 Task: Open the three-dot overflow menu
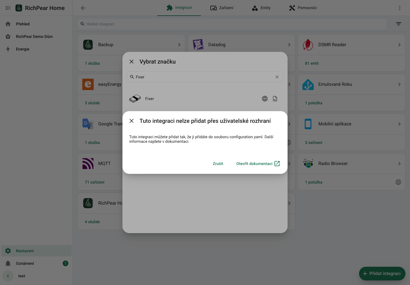point(400,8)
